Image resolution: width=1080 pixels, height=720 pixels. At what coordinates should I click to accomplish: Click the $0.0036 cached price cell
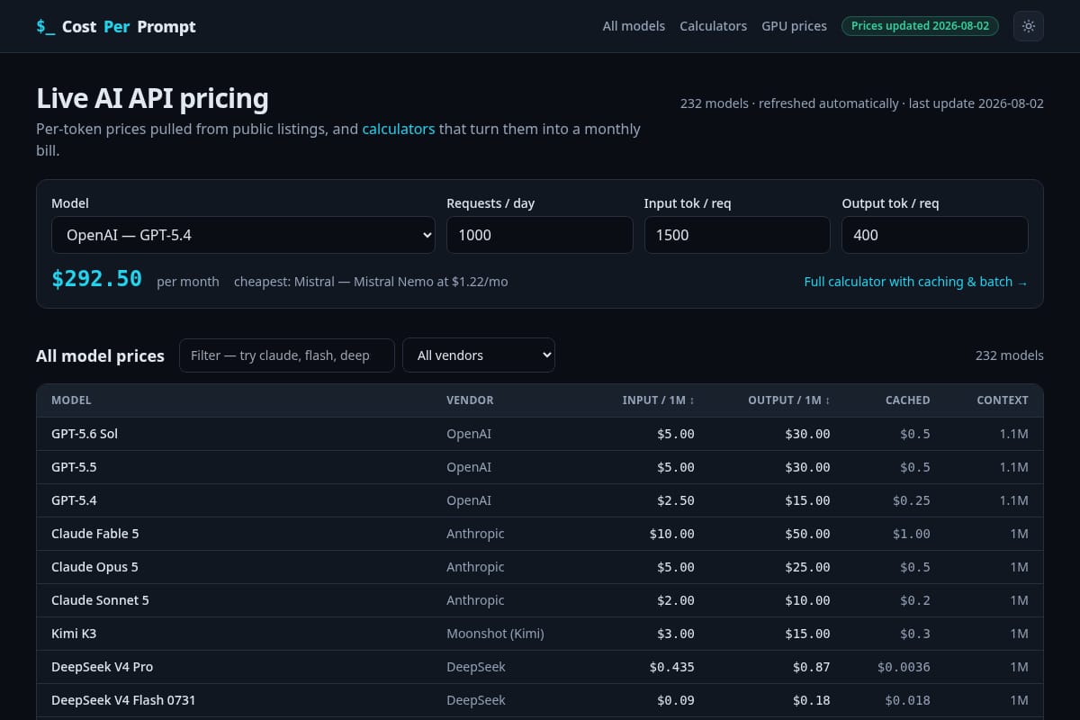click(904, 667)
